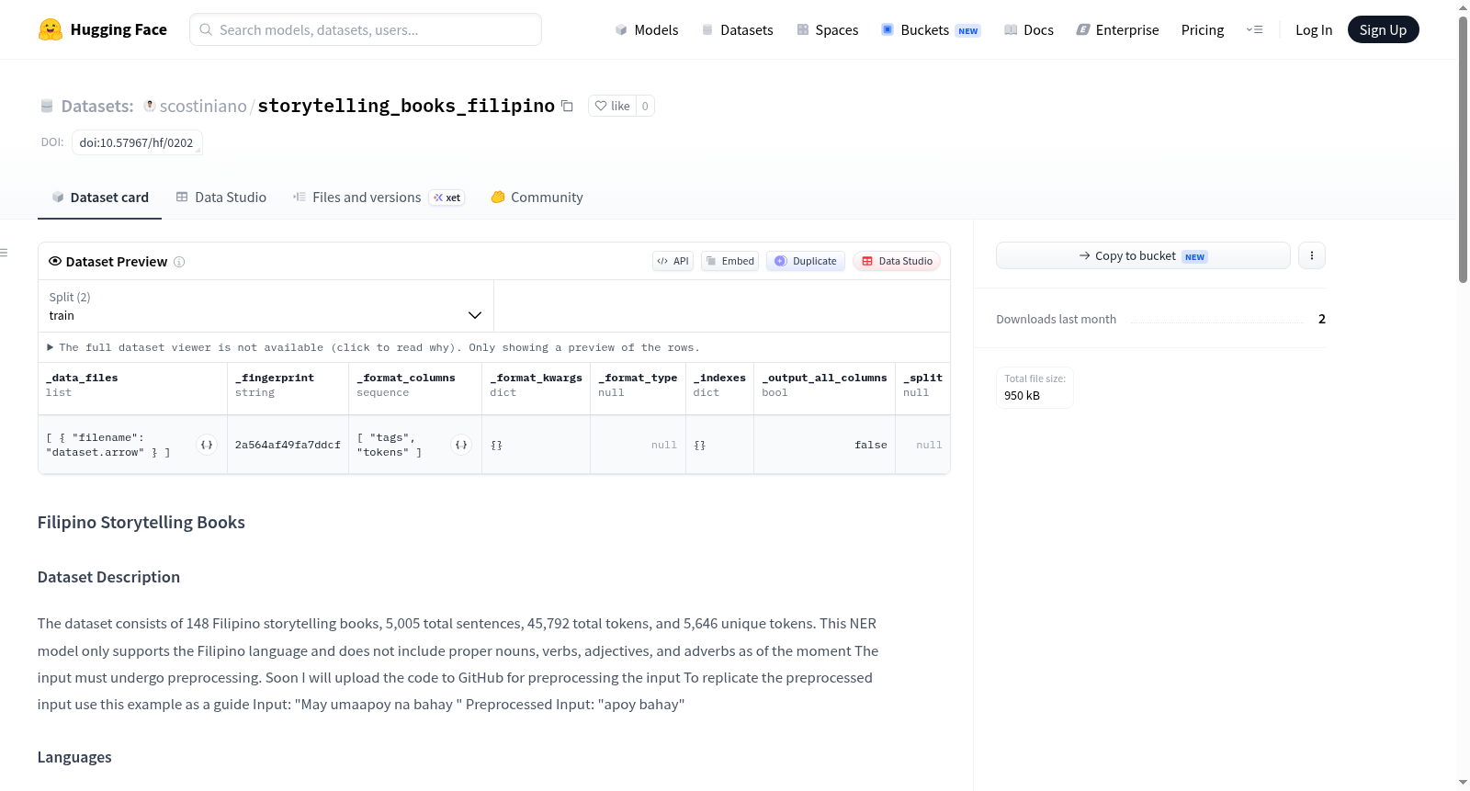
Task: Expand the _format_columns cell JSON braces icon
Action: click(461, 445)
